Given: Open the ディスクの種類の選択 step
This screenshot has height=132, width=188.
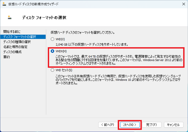Looking at the screenshot, I should point(17,42).
